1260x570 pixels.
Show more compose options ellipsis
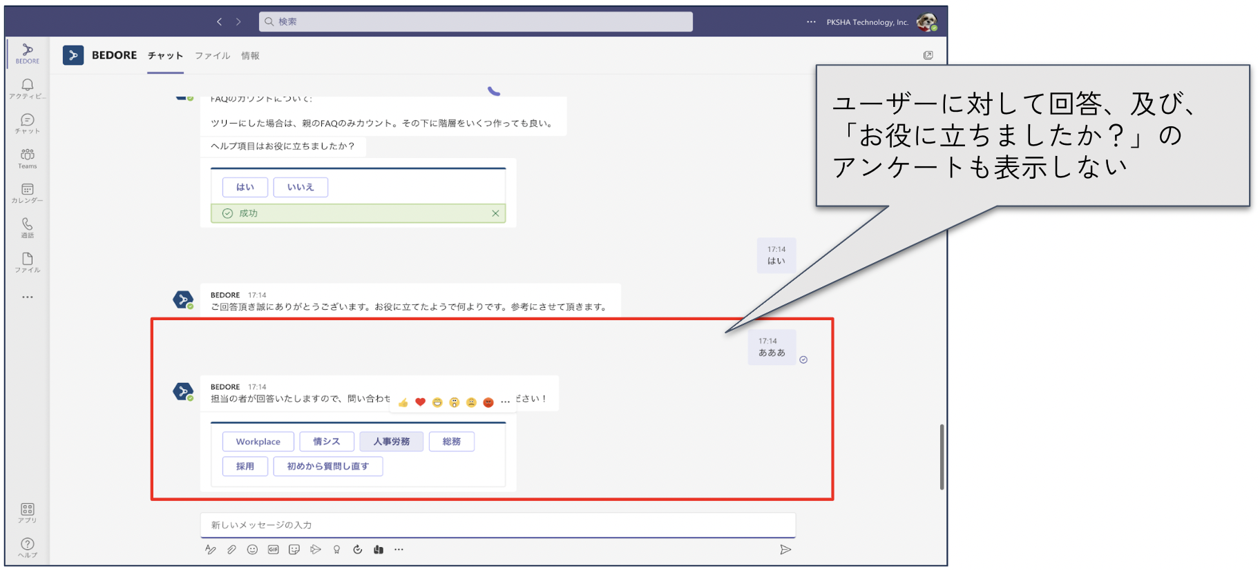(399, 550)
